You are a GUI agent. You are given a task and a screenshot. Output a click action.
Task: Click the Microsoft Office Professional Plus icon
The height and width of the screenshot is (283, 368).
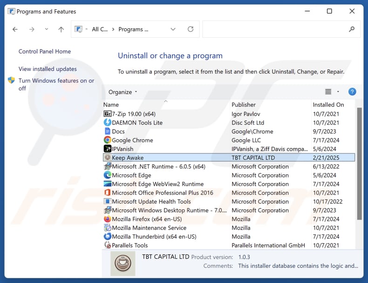point(107,193)
